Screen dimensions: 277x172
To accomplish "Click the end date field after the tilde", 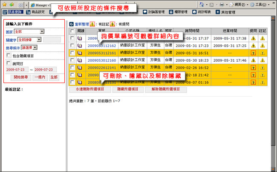I will pyautogui.click(x=46, y=70).
